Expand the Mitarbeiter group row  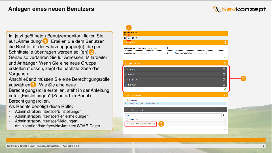tap(224, 80)
